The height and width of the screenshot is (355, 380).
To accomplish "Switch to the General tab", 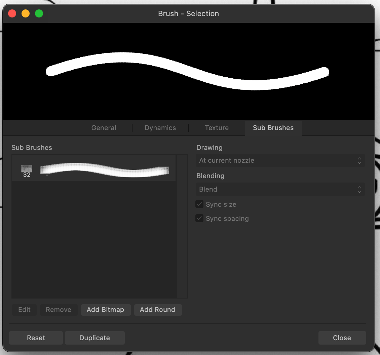I will point(104,128).
